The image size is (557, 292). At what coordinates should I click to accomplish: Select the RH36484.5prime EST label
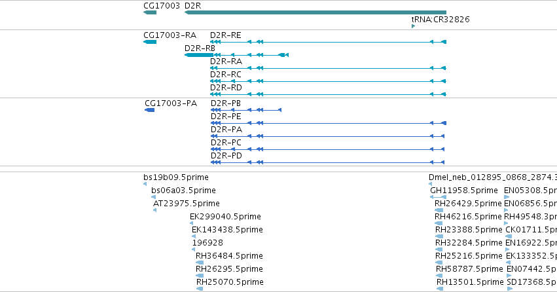pos(229,256)
